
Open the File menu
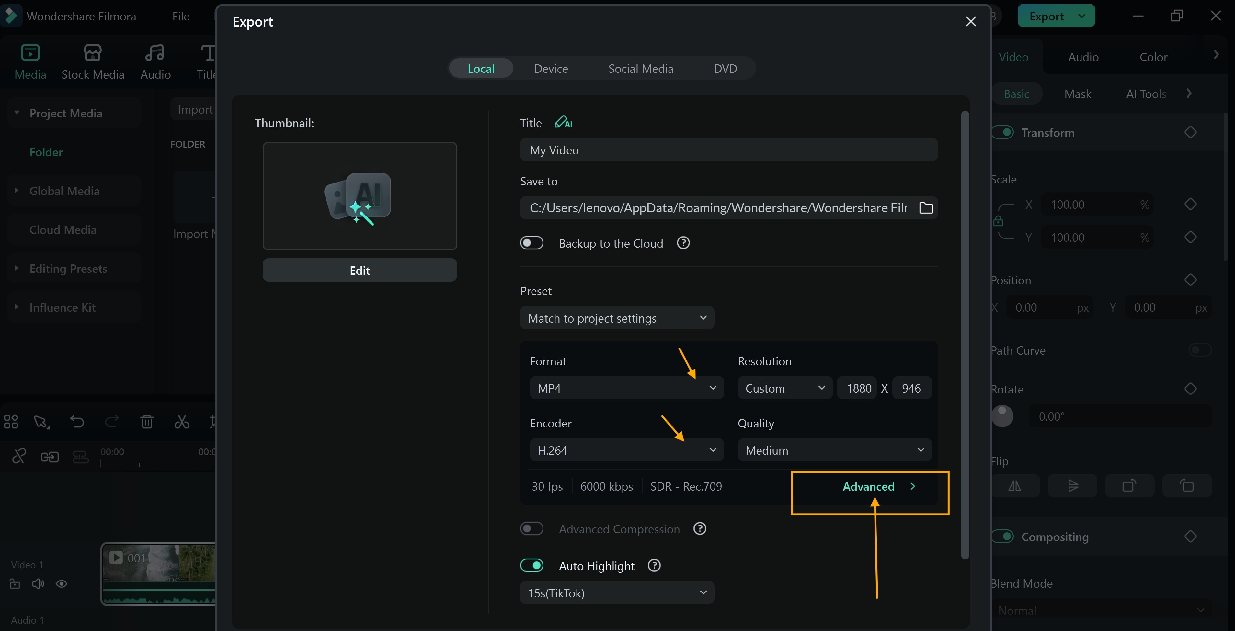tap(181, 16)
